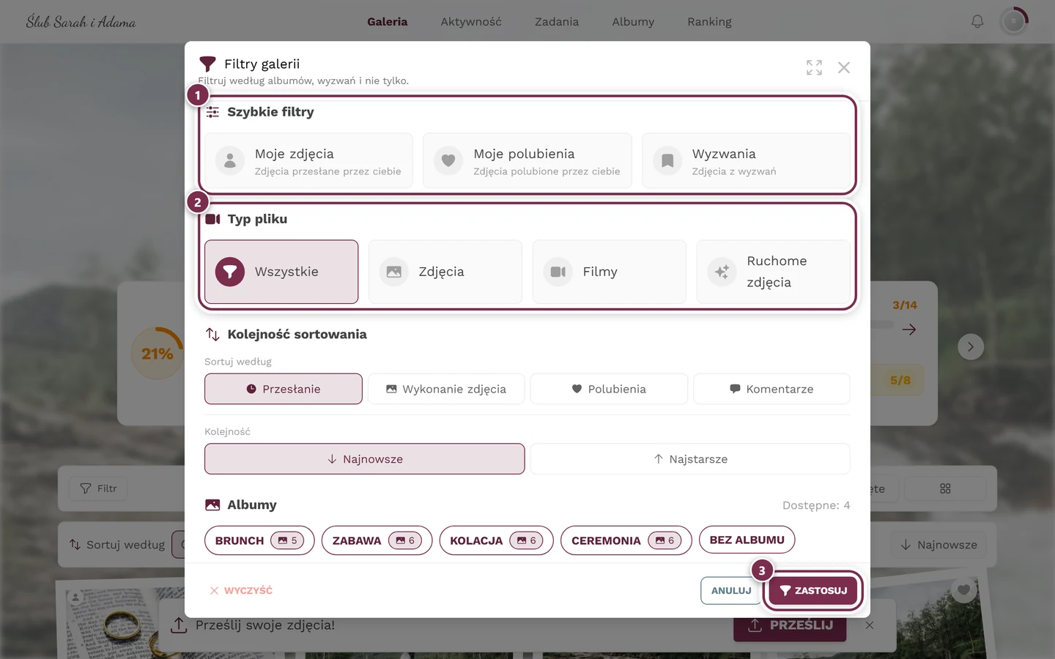The height and width of the screenshot is (659, 1055).
Task: Open the user profile avatar
Action: click(x=1014, y=22)
